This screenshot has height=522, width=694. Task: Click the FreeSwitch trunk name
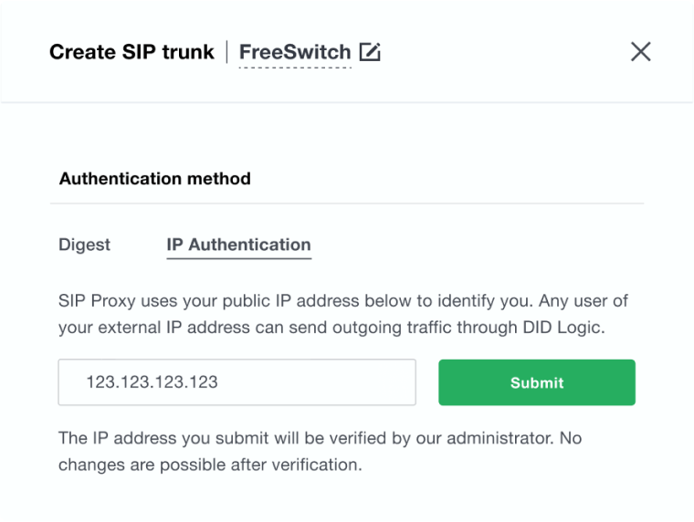(x=295, y=52)
